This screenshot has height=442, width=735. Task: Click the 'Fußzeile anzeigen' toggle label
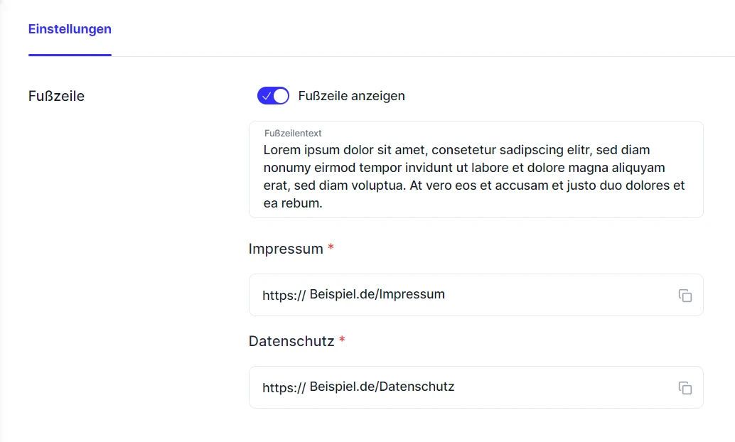[351, 96]
